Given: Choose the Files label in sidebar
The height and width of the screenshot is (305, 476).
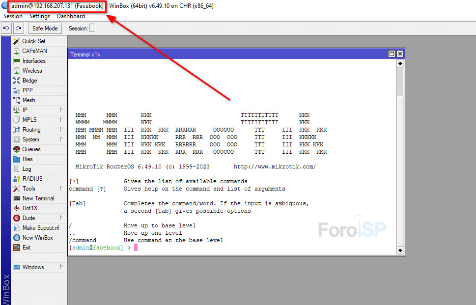Looking at the screenshot, I should pyautogui.click(x=28, y=159).
